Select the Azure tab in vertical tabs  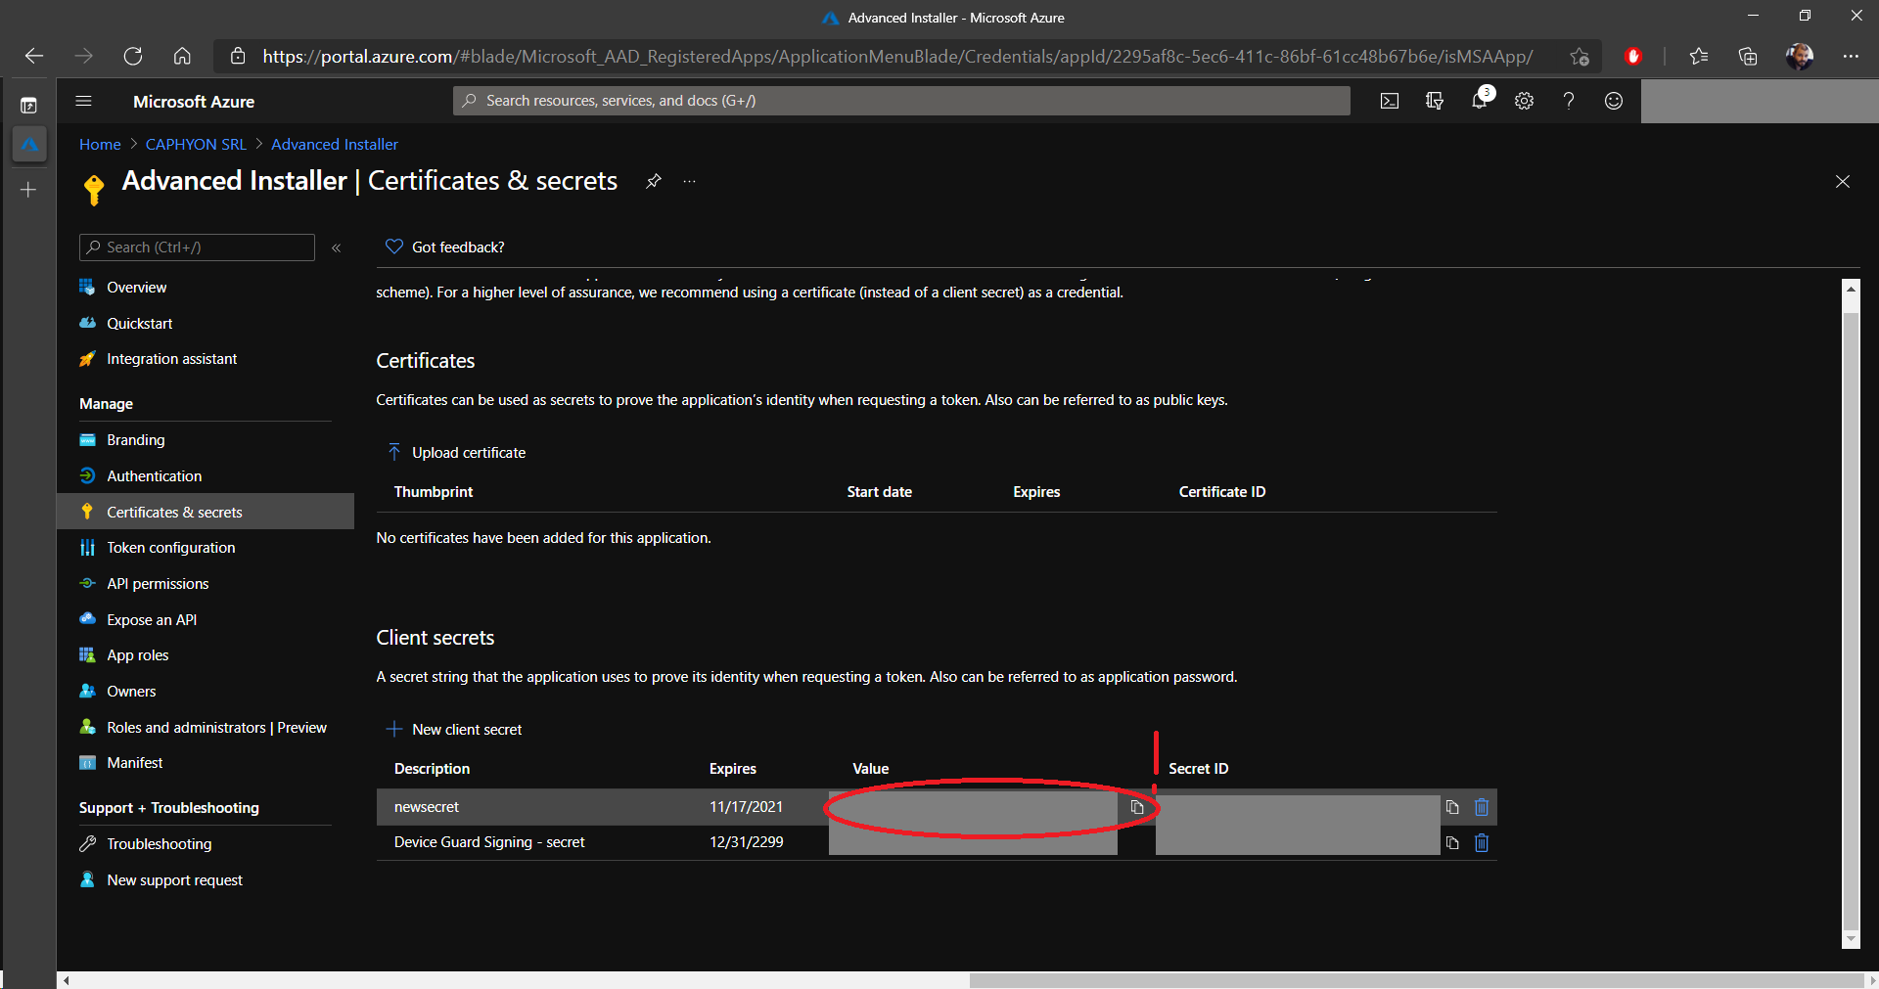[x=29, y=145]
